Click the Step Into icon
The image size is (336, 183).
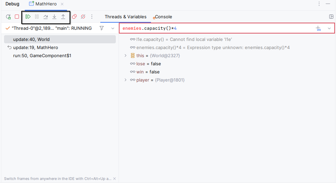point(54,17)
